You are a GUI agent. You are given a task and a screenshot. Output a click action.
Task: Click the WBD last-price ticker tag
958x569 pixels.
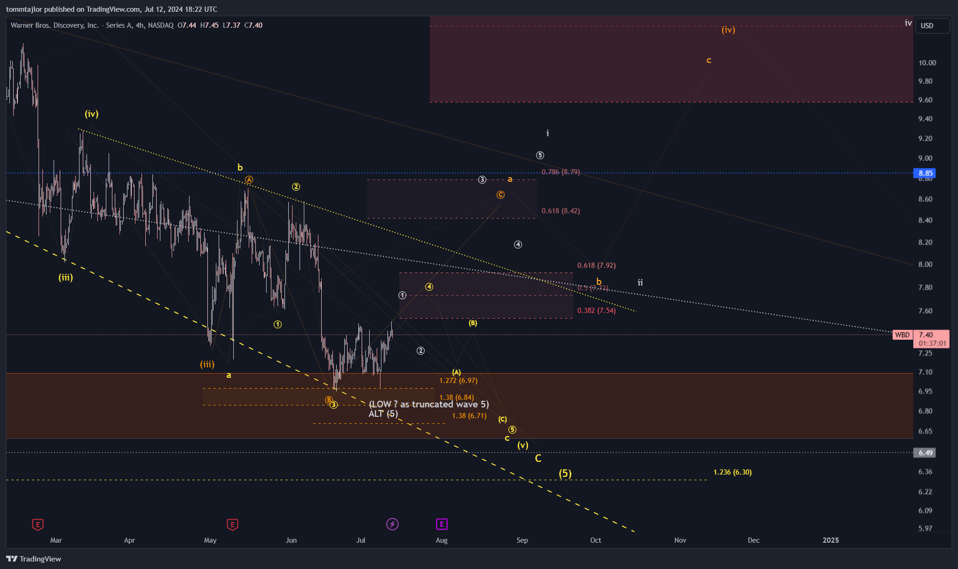[x=902, y=335]
